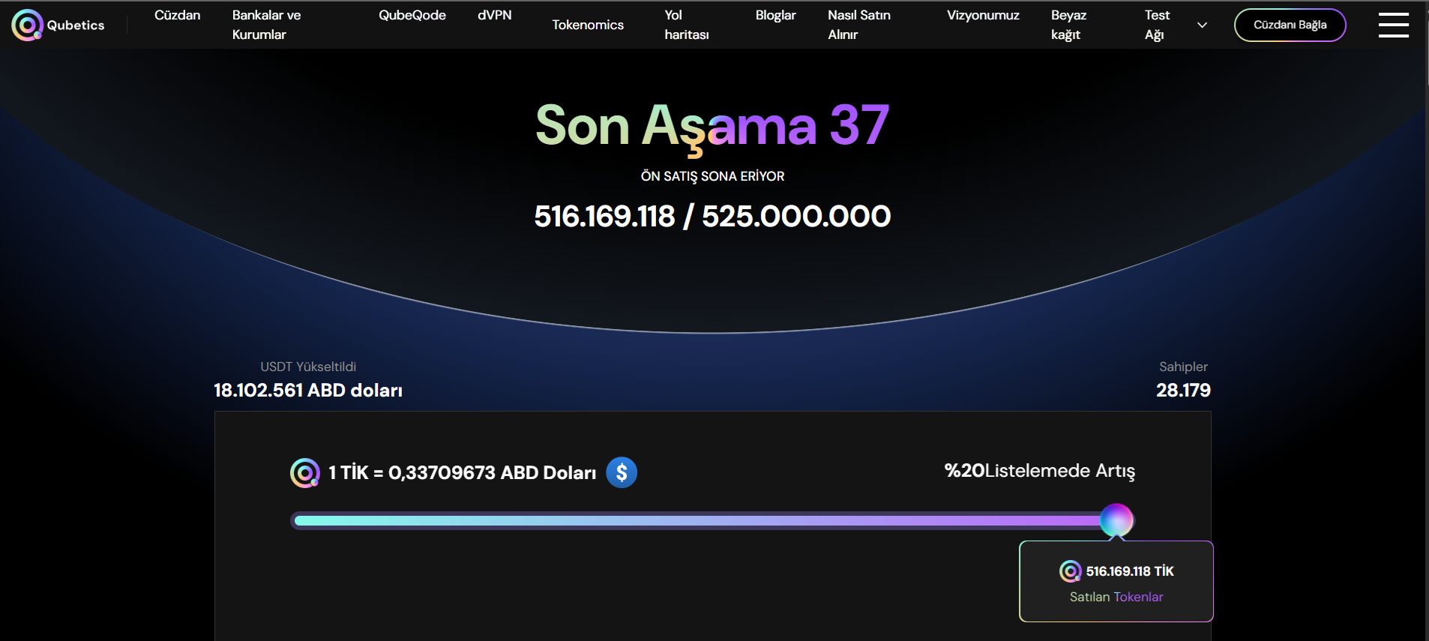
Task: Open the Cüzdan menu item
Action: tap(178, 15)
